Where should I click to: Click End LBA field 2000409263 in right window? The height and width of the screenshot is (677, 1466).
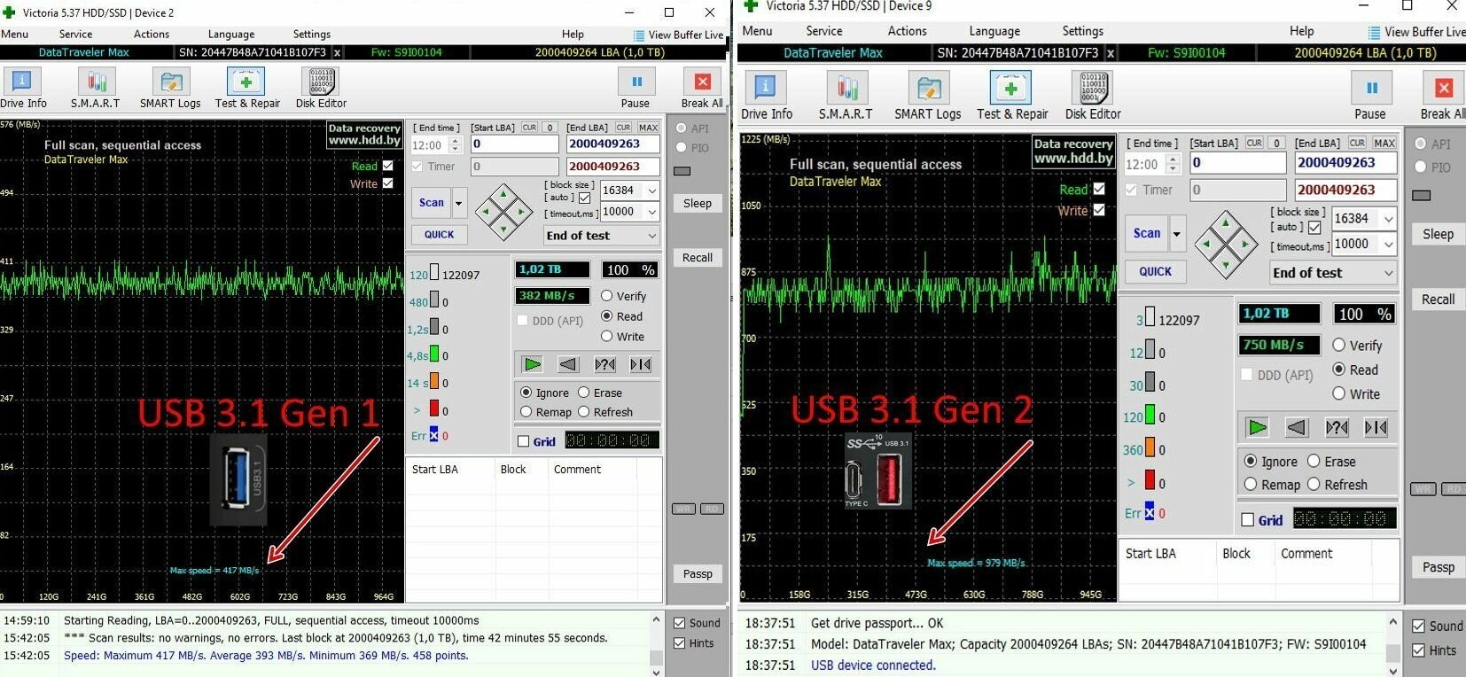tap(1345, 163)
